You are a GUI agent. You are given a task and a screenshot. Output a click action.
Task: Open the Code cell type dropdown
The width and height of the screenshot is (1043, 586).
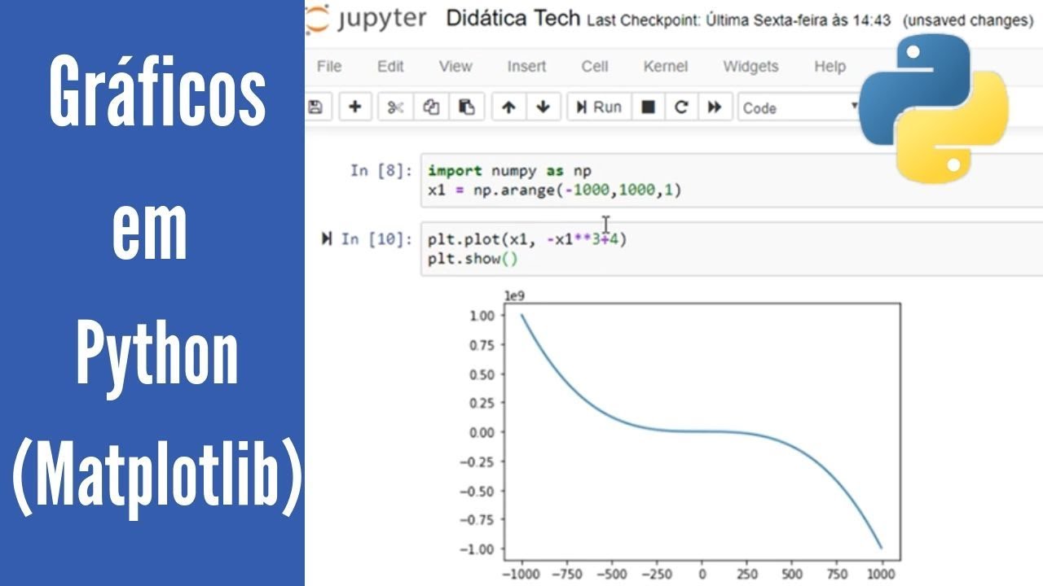(801, 107)
